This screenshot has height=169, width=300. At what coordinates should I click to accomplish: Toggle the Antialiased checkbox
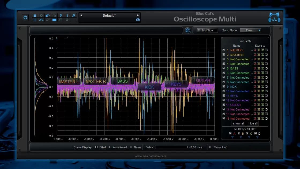coord(110,147)
